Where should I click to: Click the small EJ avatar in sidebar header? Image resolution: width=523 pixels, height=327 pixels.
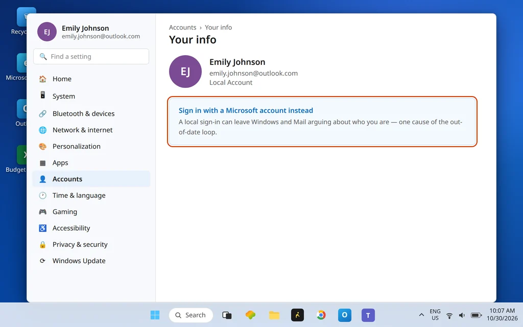(47, 32)
